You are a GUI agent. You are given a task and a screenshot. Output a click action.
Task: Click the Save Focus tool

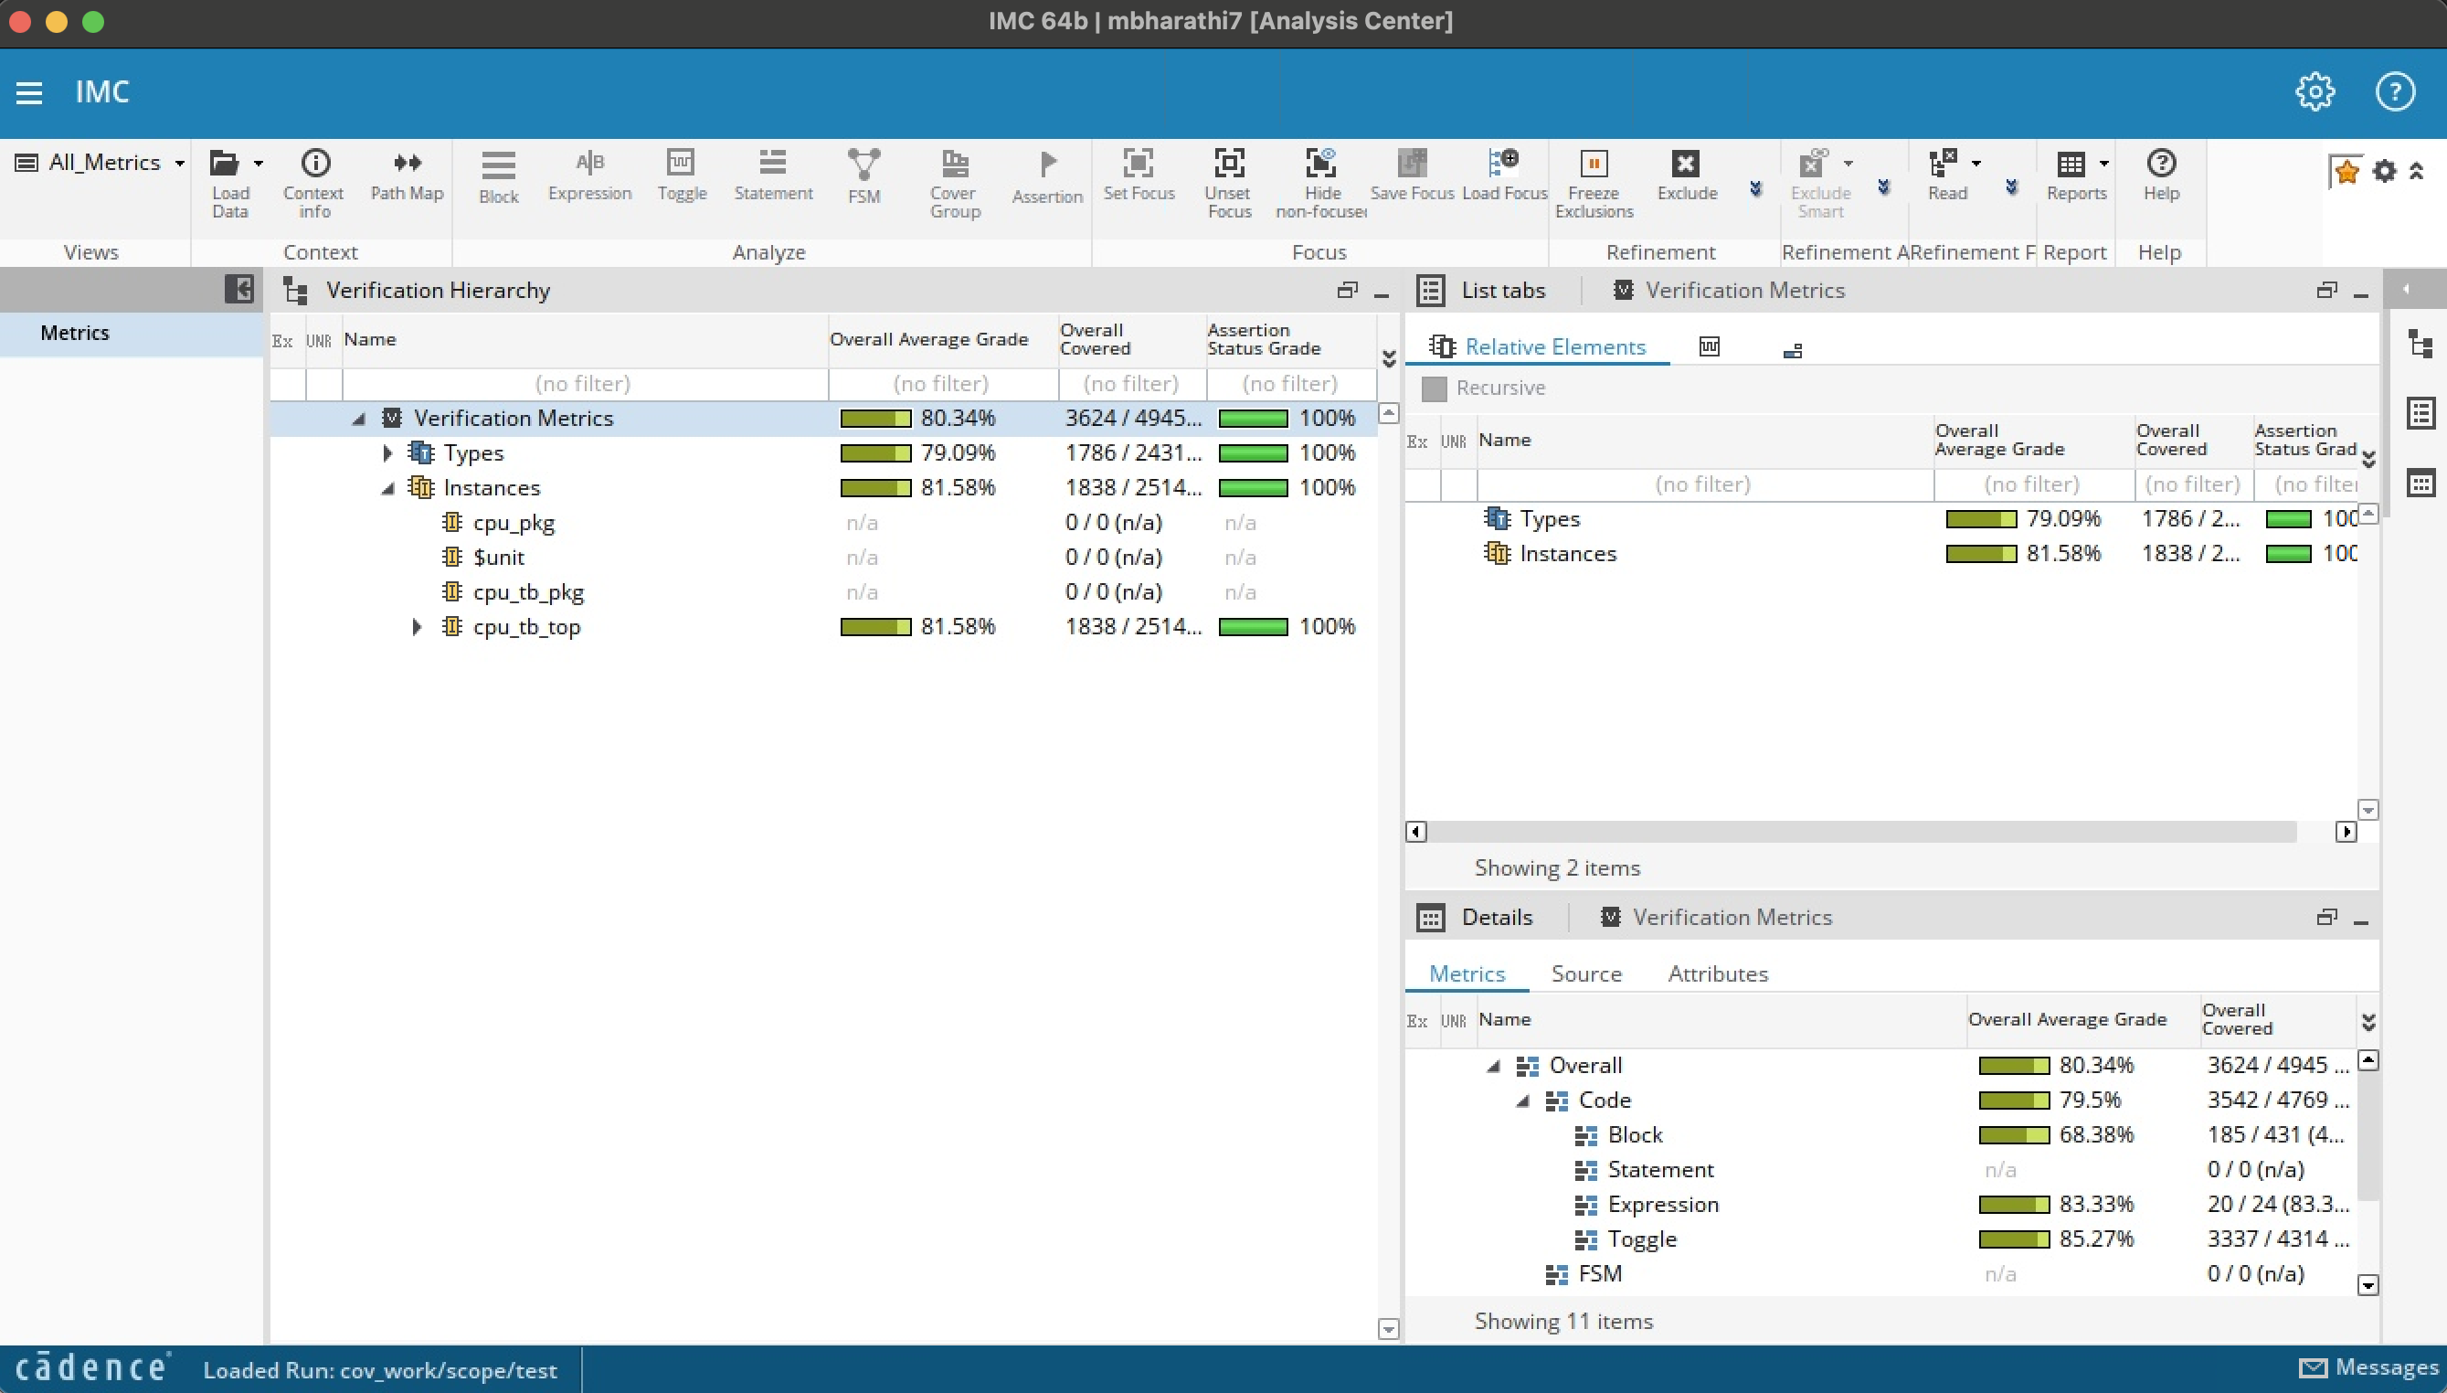coord(1412,176)
